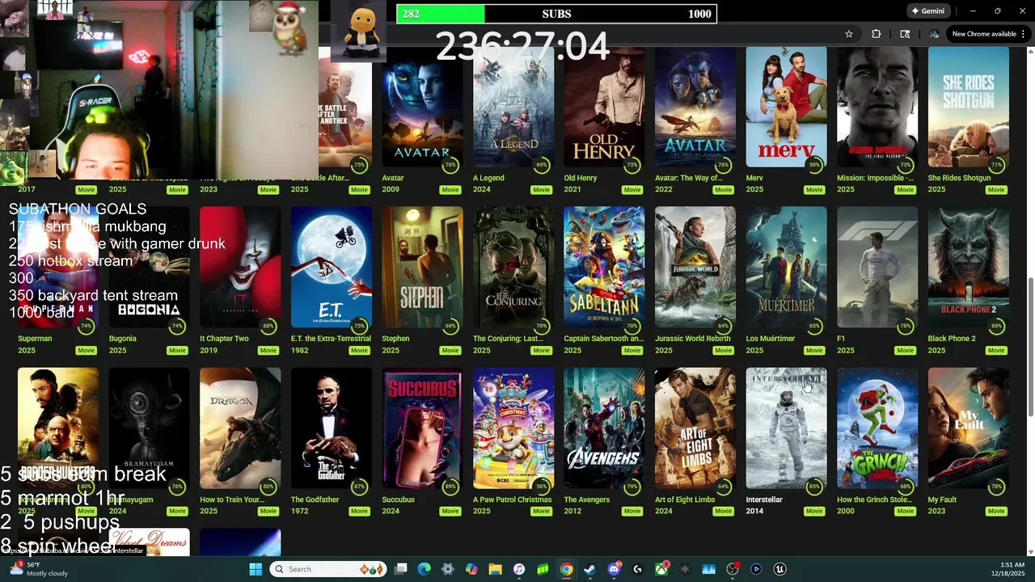
Task: Open Copilot from the taskbar
Action: click(471, 569)
